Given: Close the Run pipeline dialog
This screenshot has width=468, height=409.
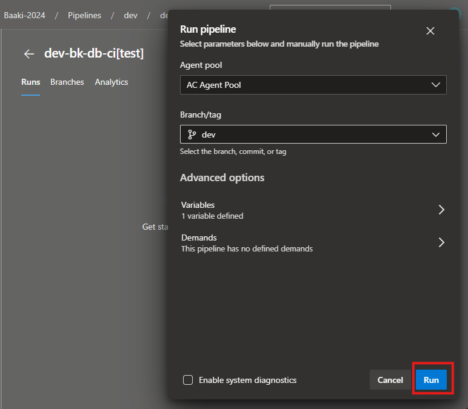Looking at the screenshot, I should [x=430, y=31].
